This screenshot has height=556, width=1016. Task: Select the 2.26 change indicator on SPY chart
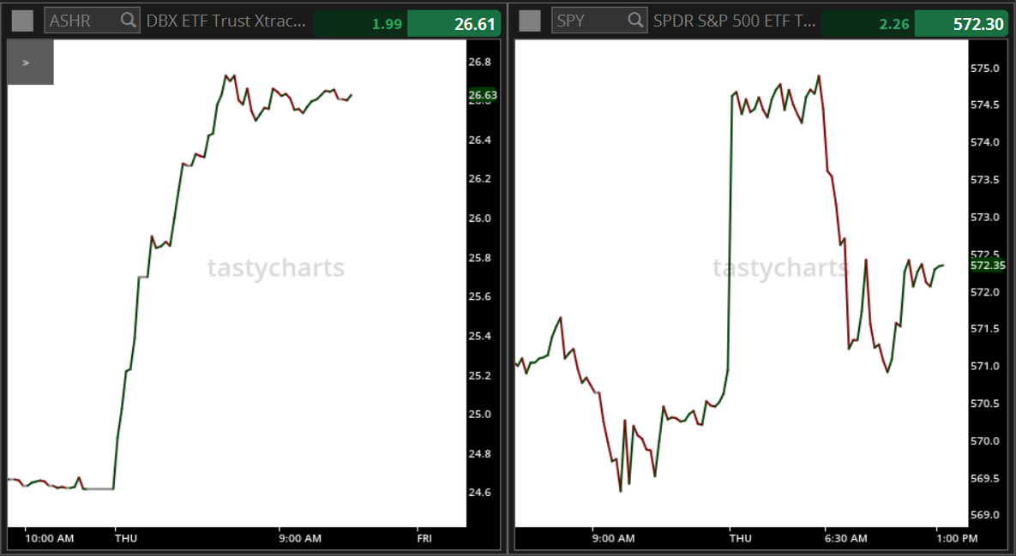tap(899, 23)
